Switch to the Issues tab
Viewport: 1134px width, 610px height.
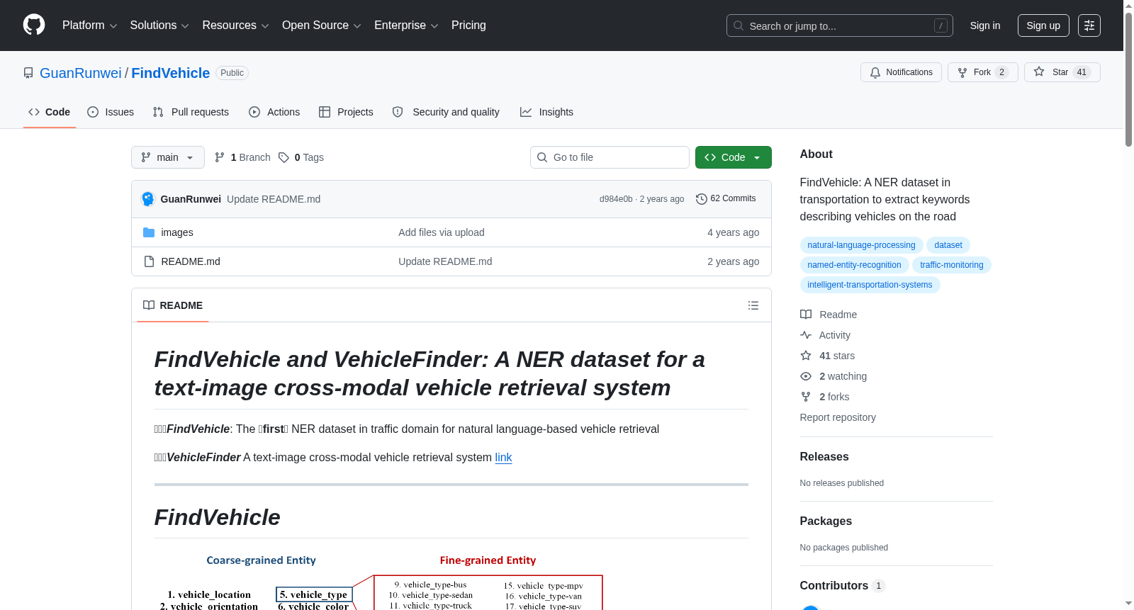[x=111, y=112]
